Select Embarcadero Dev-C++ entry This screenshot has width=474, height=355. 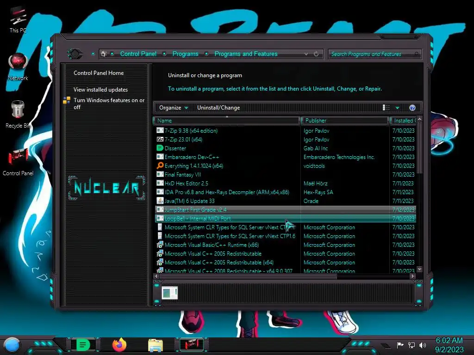coord(285,157)
